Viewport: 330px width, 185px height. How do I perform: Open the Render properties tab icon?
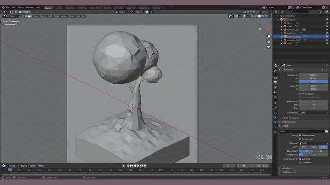(x=275, y=78)
